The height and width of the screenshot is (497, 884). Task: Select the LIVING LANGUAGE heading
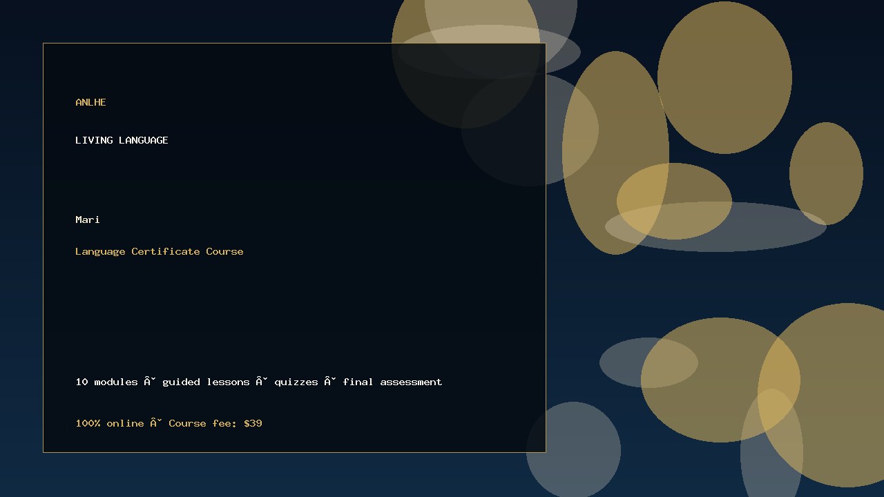coord(122,140)
